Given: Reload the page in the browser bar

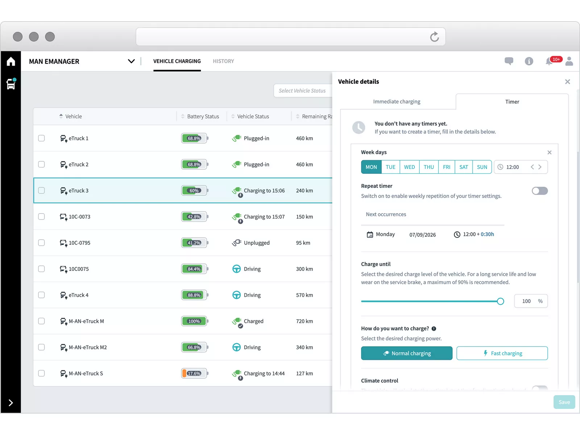Looking at the screenshot, I should [x=434, y=37].
